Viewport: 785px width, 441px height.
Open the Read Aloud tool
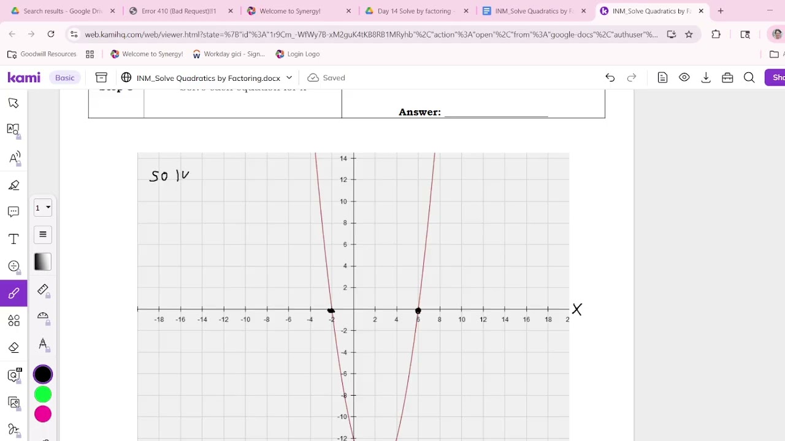[13, 157]
